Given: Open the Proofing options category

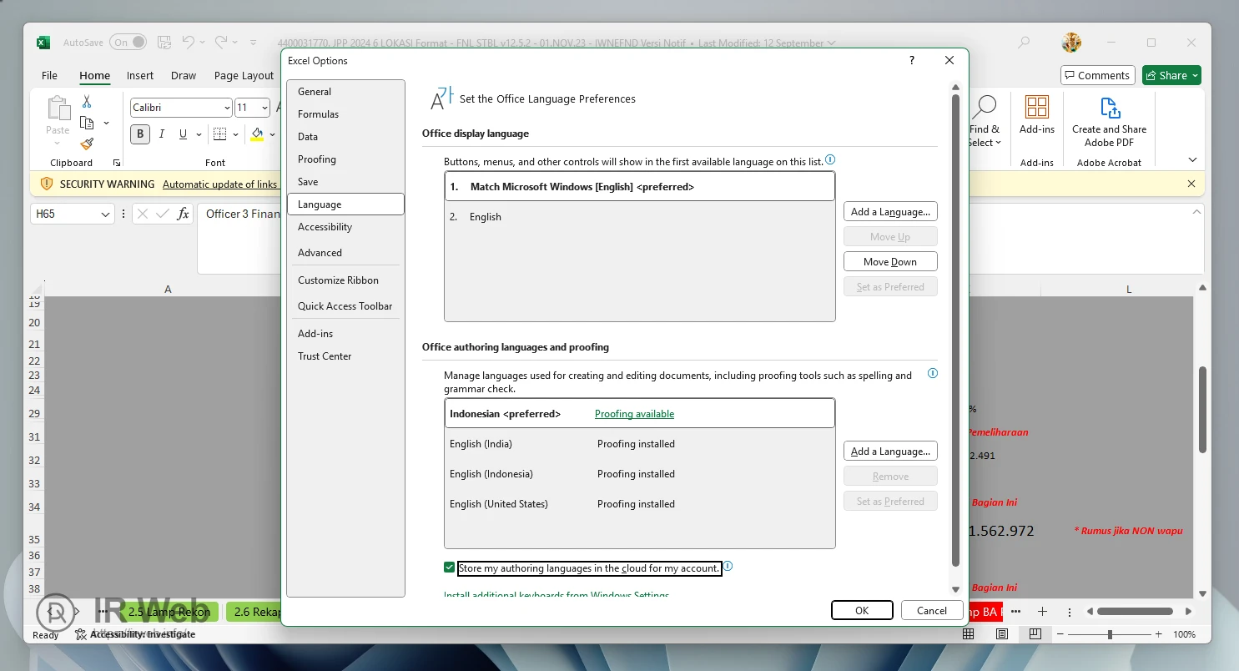Looking at the screenshot, I should 317,159.
